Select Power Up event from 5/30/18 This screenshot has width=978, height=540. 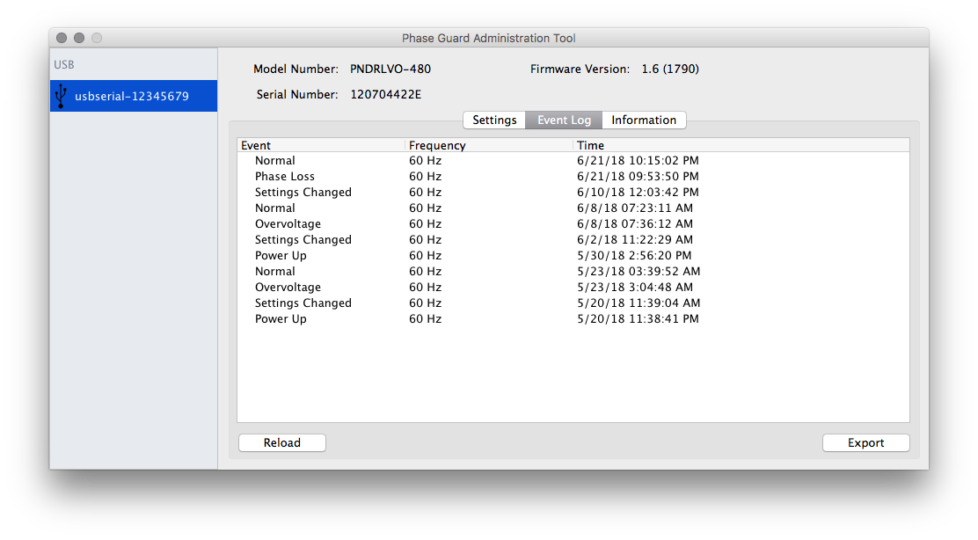[x=573, y=256]
